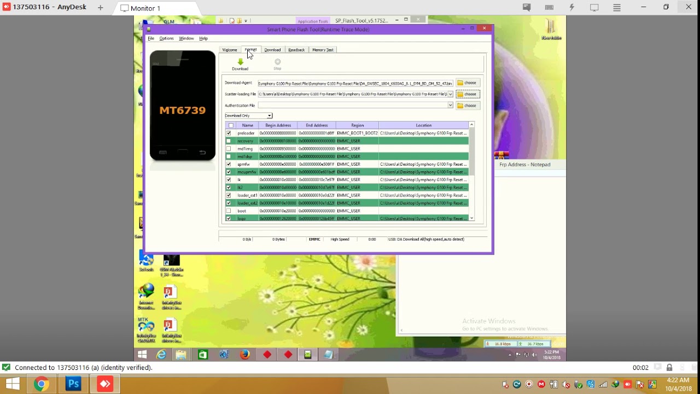Open the MTK InfinityBox desktop shortcut
Image resolution: width=700 pixels, height=394 pixels.
click(146, 329)
